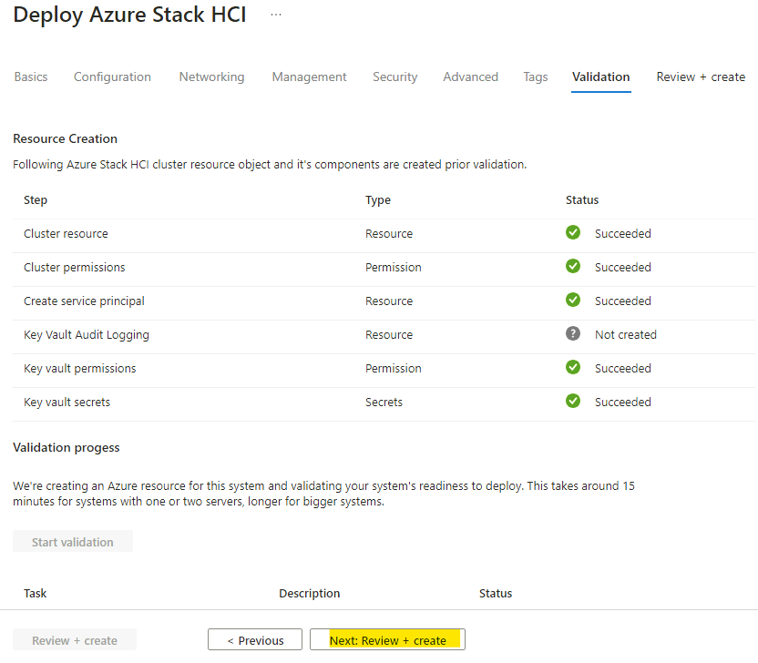Image resolution: width=758 pixels, height=663 pixels.
Task: Go to the Review + create tab
Action: click(701, 76)
